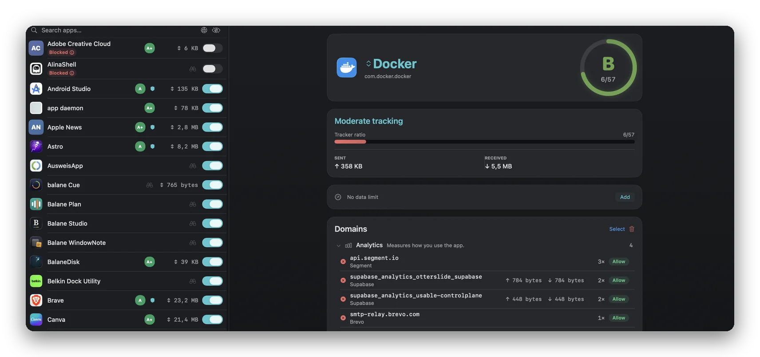
Task: Click the red blocked icon beside supabase_analytics_otterslide_supabase
Action: click(343, 280)
